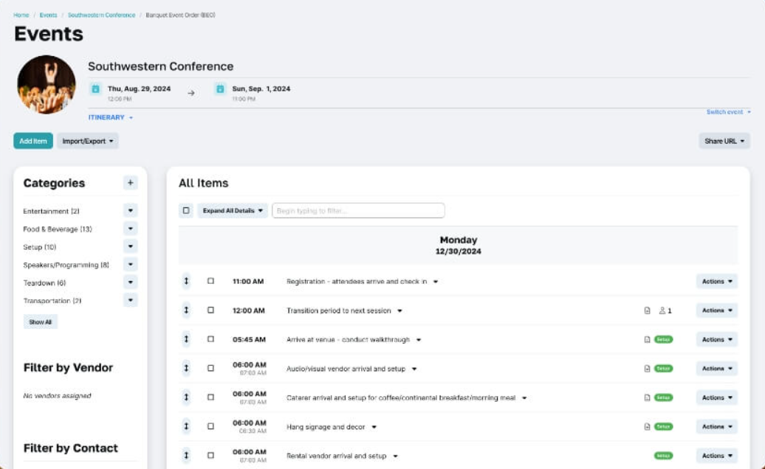This screenshot has height=469, width=765.
Task: Select Food & Beverage (13) category
Action: click(58, 229)
